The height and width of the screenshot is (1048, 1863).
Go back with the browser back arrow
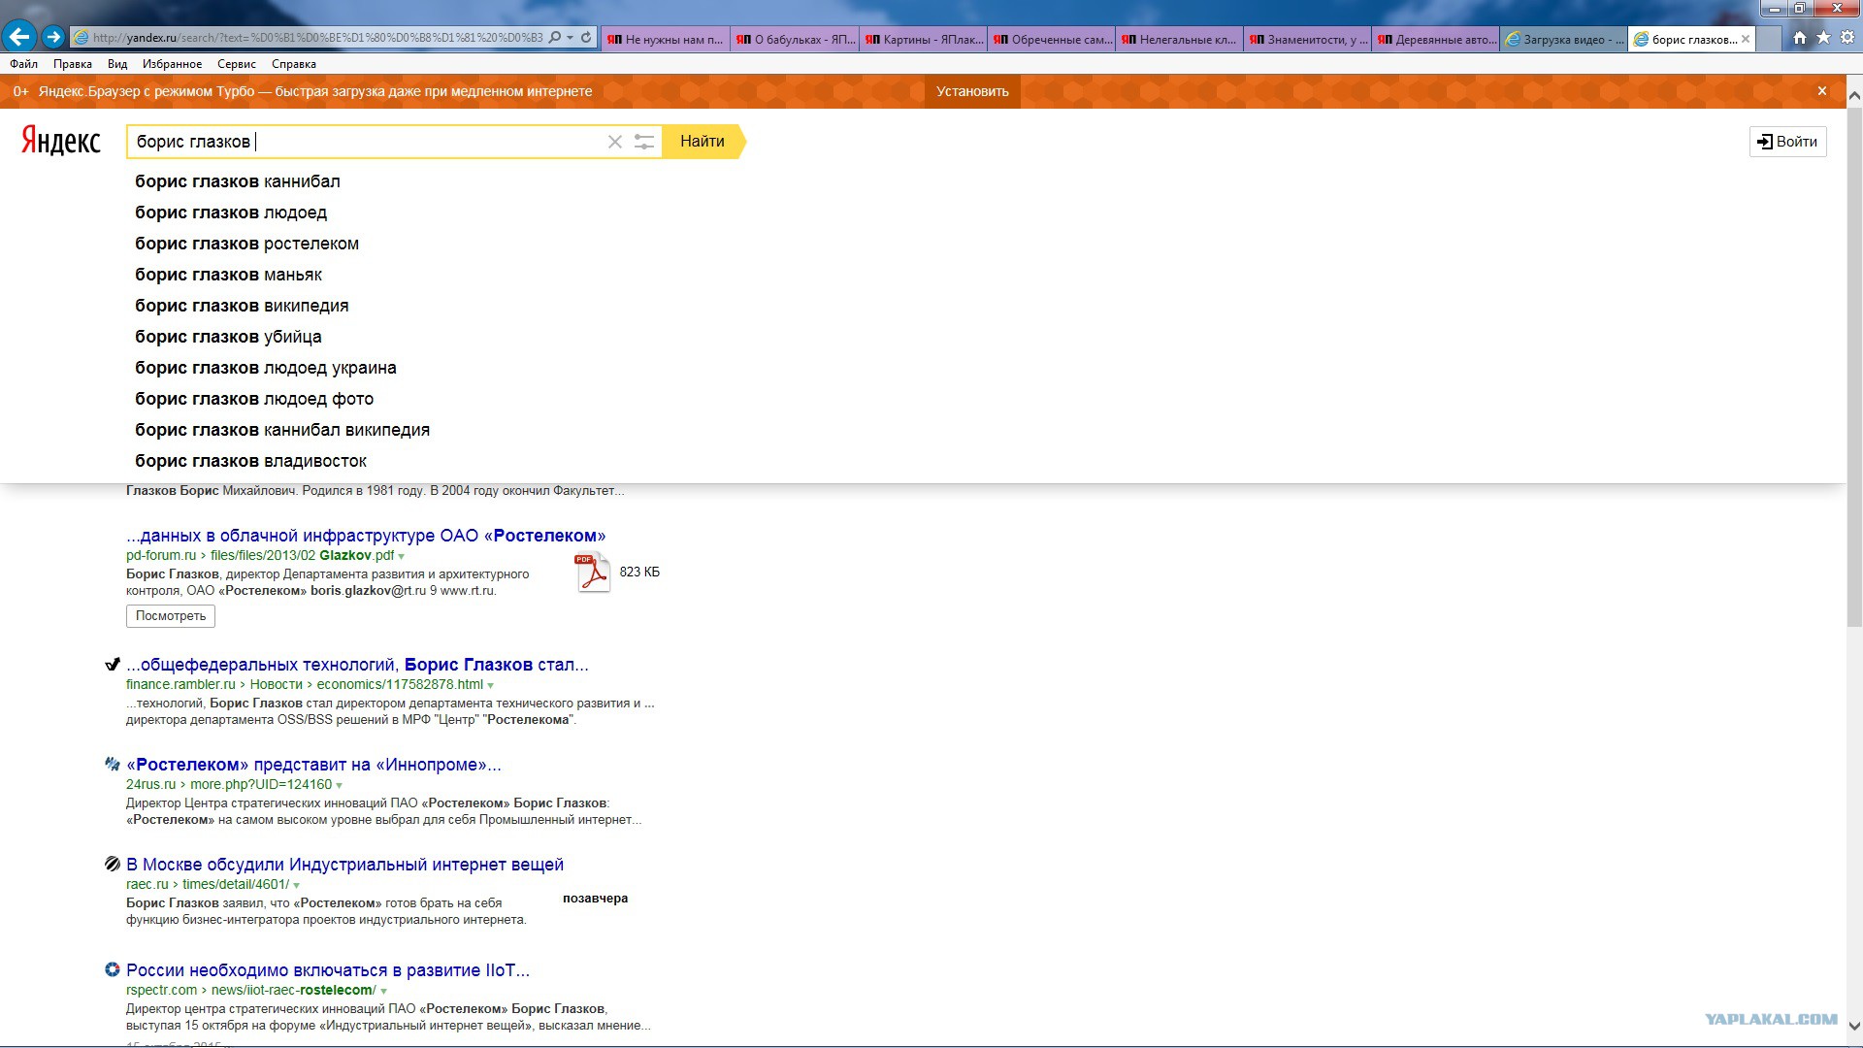(x=19, y=37)
